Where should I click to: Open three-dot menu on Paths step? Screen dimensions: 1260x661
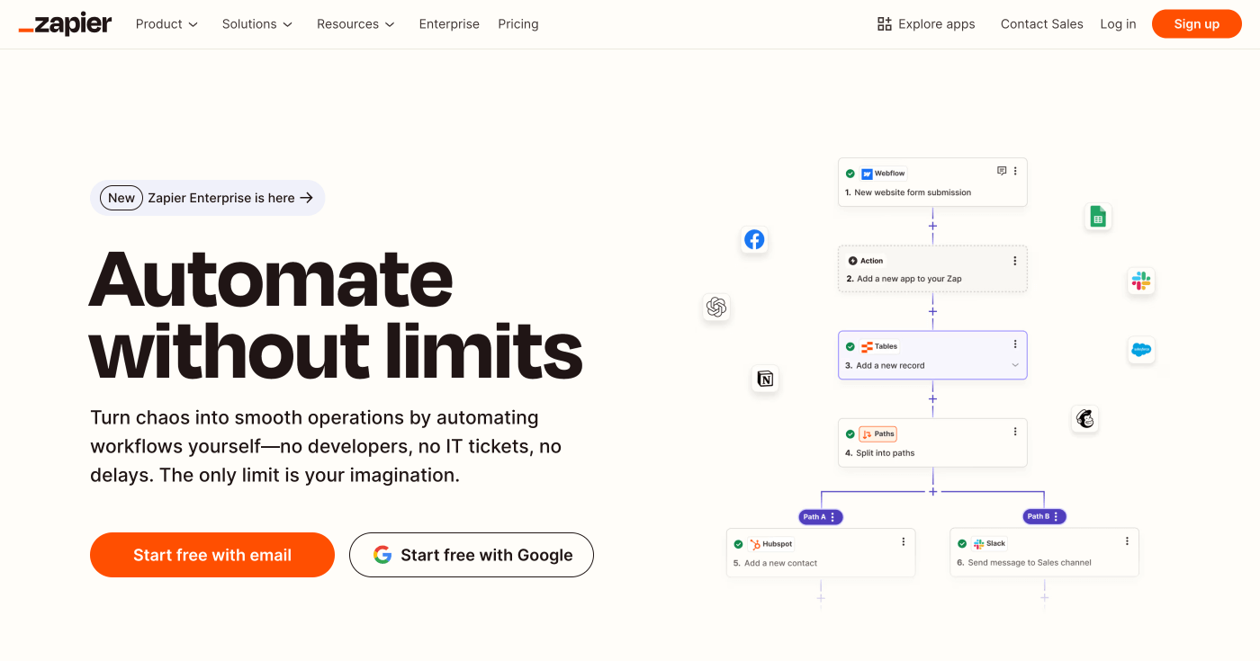click(1015, 432)
